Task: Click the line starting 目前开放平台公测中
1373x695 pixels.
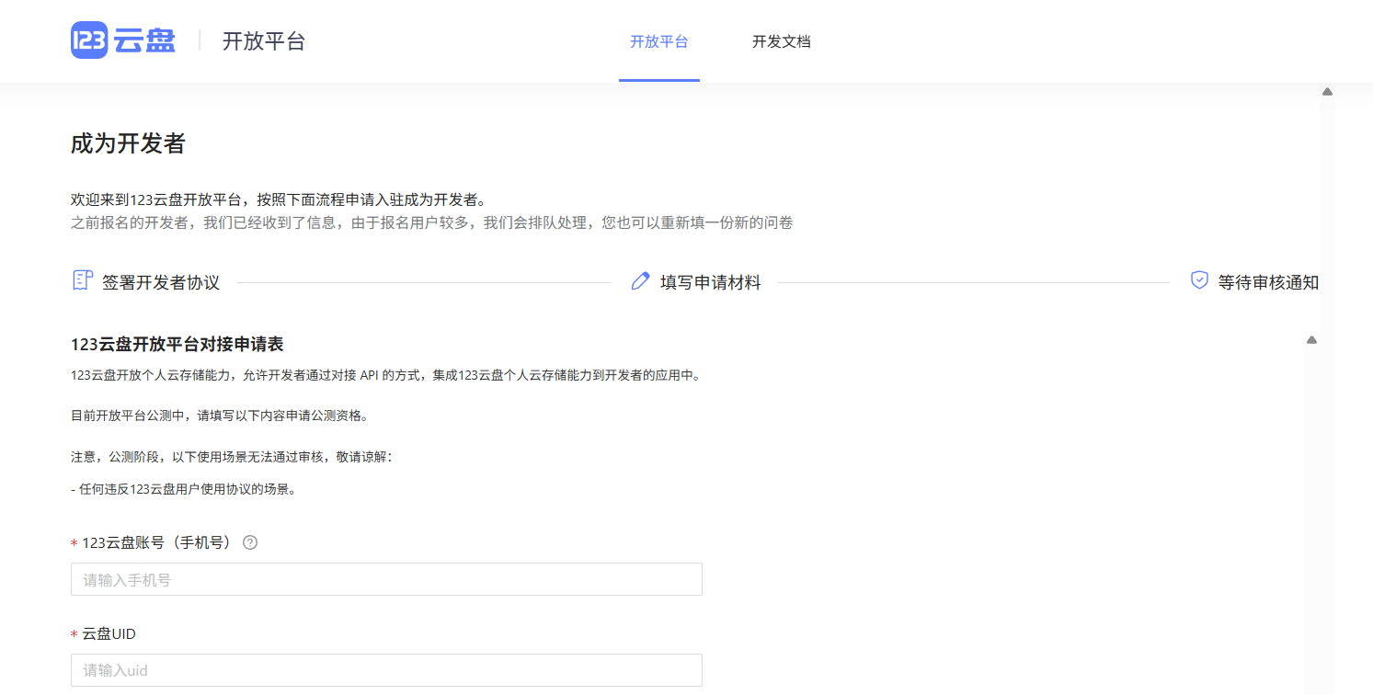Action: pos(220,416)
